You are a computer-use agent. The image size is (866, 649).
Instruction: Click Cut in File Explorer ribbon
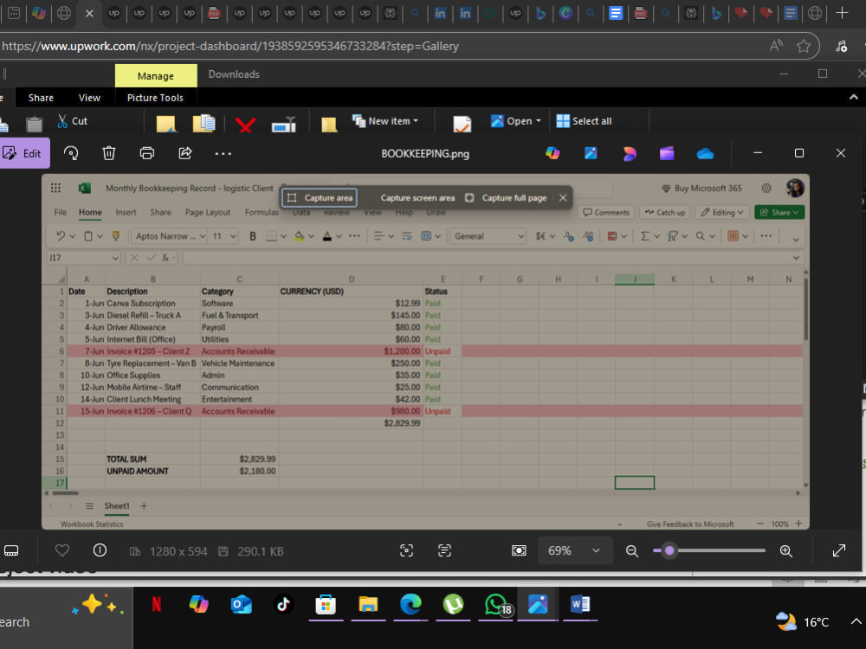[x=73, y=121]
